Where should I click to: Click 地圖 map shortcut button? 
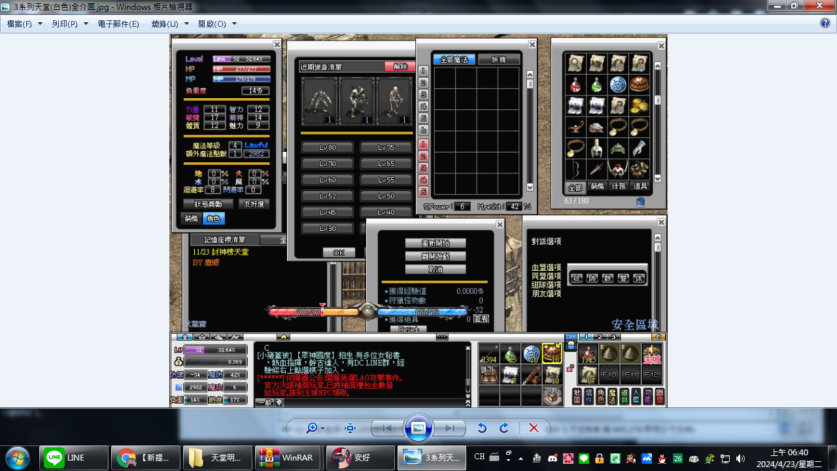577,396
